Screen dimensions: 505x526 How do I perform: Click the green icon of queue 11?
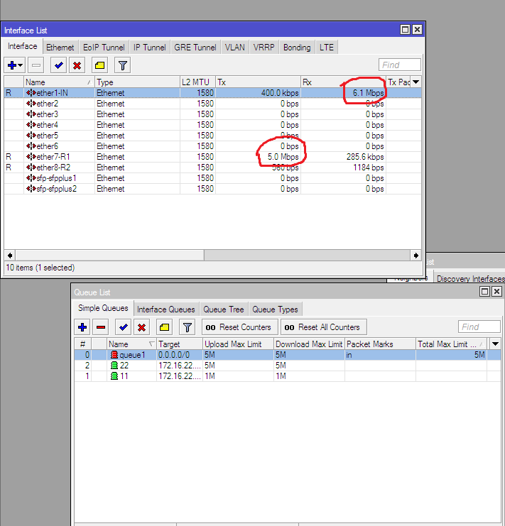(114, 376)
